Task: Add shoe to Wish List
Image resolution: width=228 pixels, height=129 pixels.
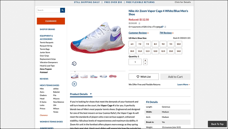Action: (x=144, y=77)
